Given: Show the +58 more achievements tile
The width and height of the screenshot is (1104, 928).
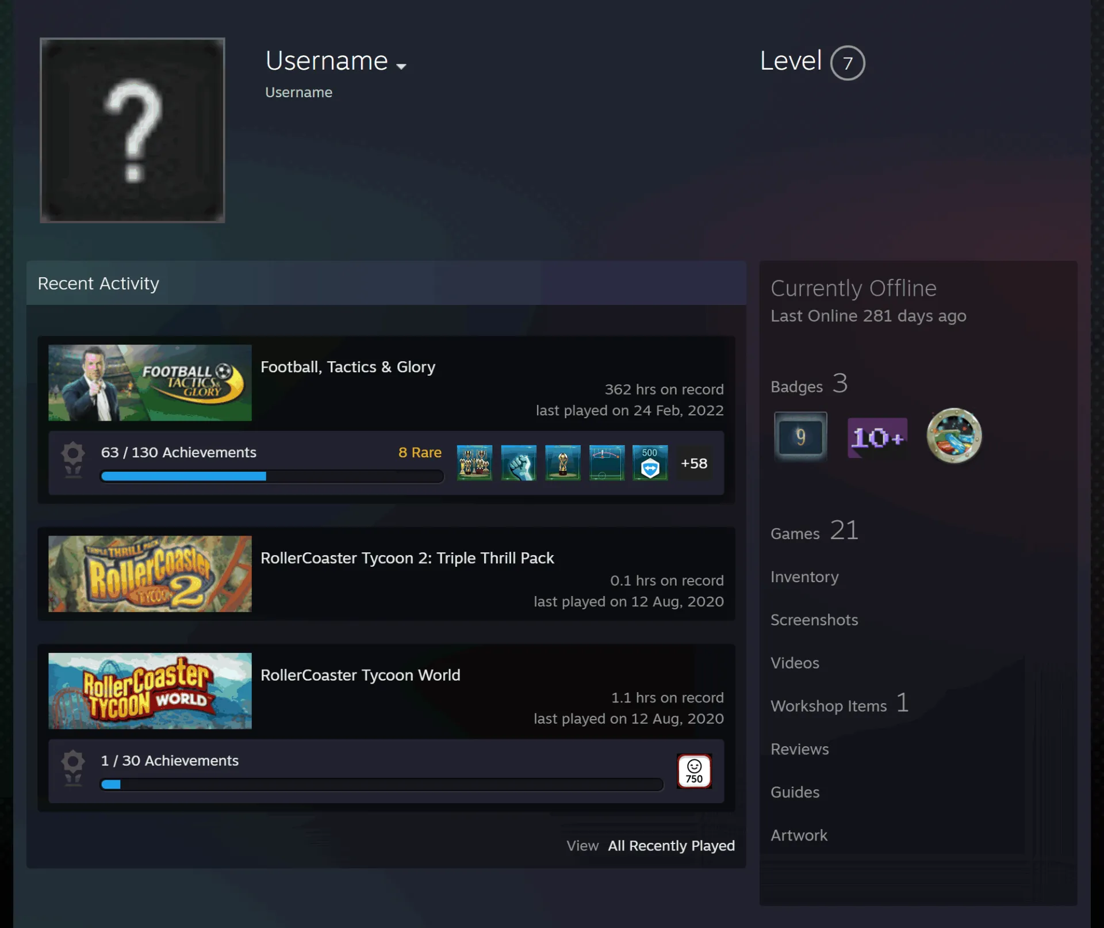Looking at the screenshot, I should pyautogui.click(x=694, y=463).
